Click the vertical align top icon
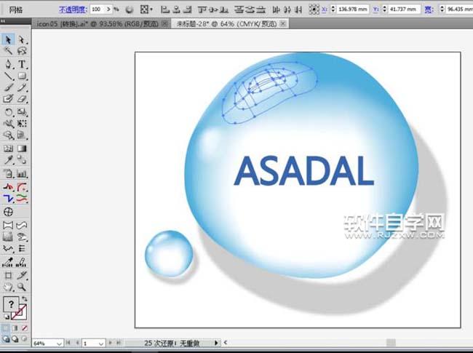The width and height of the screenshot is (473, 353). tap(202, 9)
